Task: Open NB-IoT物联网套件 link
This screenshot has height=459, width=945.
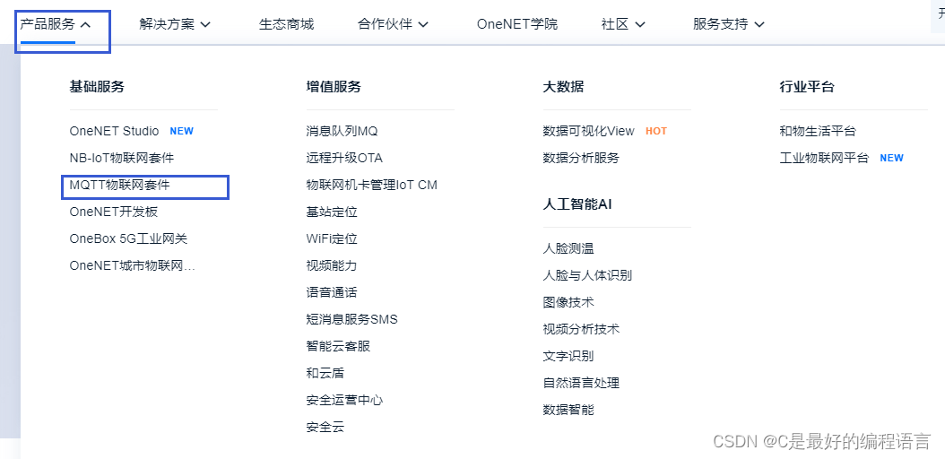Action: [122, 158]
